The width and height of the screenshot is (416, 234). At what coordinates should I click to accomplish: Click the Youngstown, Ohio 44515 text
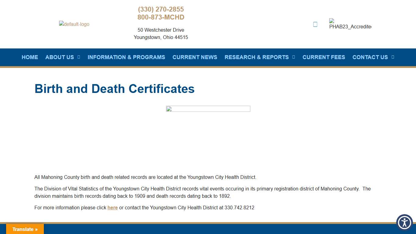pos(160,37)
